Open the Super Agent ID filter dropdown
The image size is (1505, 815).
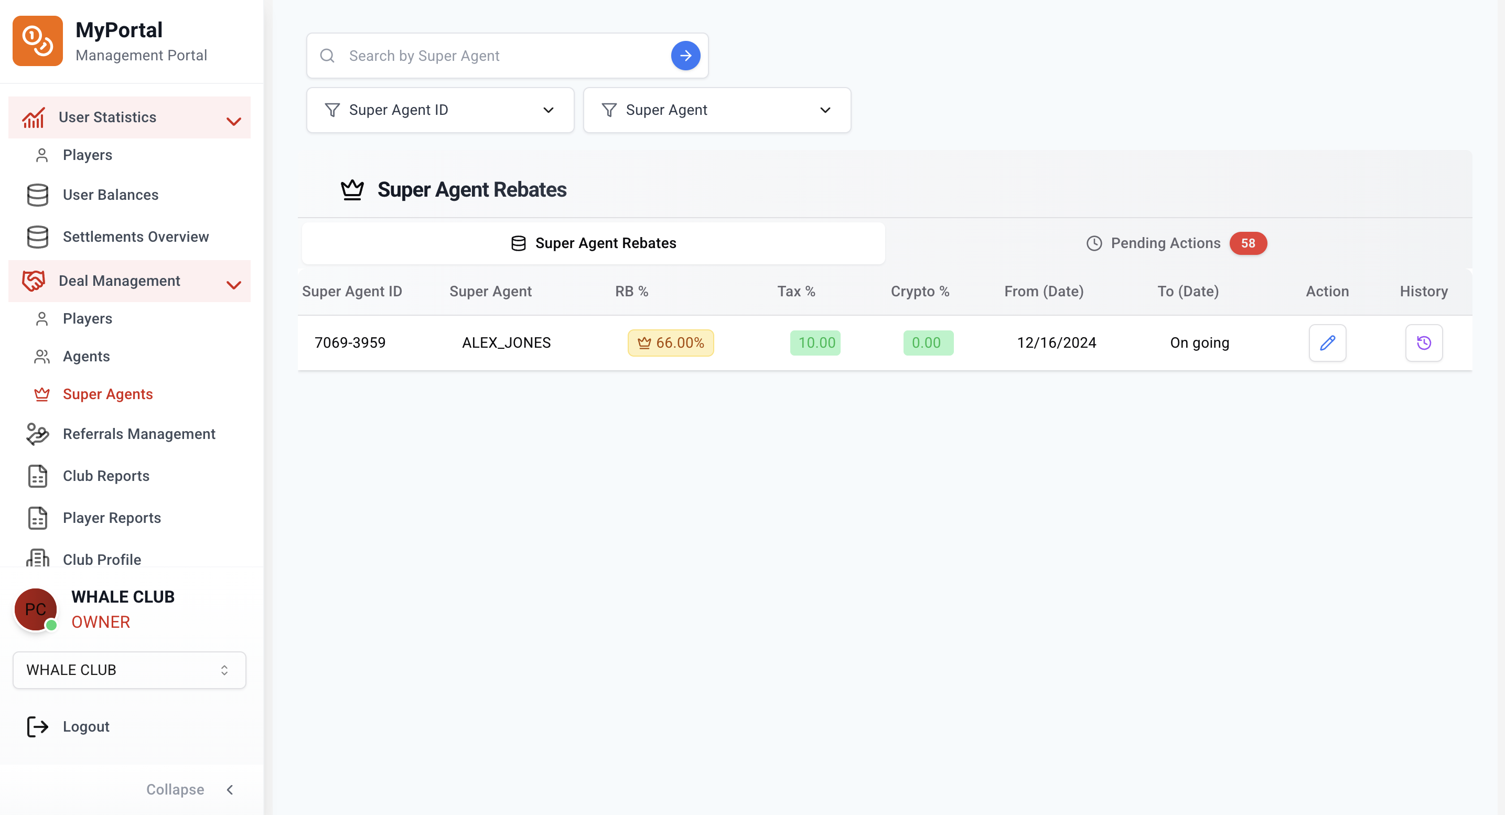pos(440,110)
